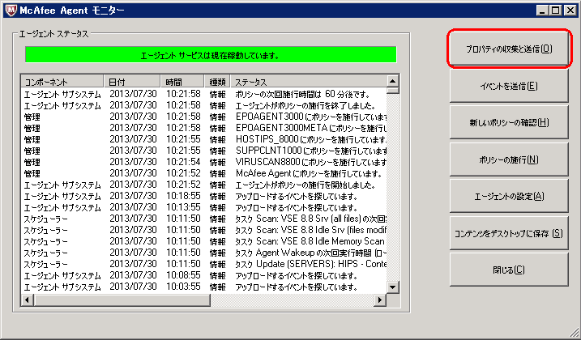This screenshot has width=581, height=340.
Task: Select SUPPCLNT1000 status row
Action: [x=203, y=151]
